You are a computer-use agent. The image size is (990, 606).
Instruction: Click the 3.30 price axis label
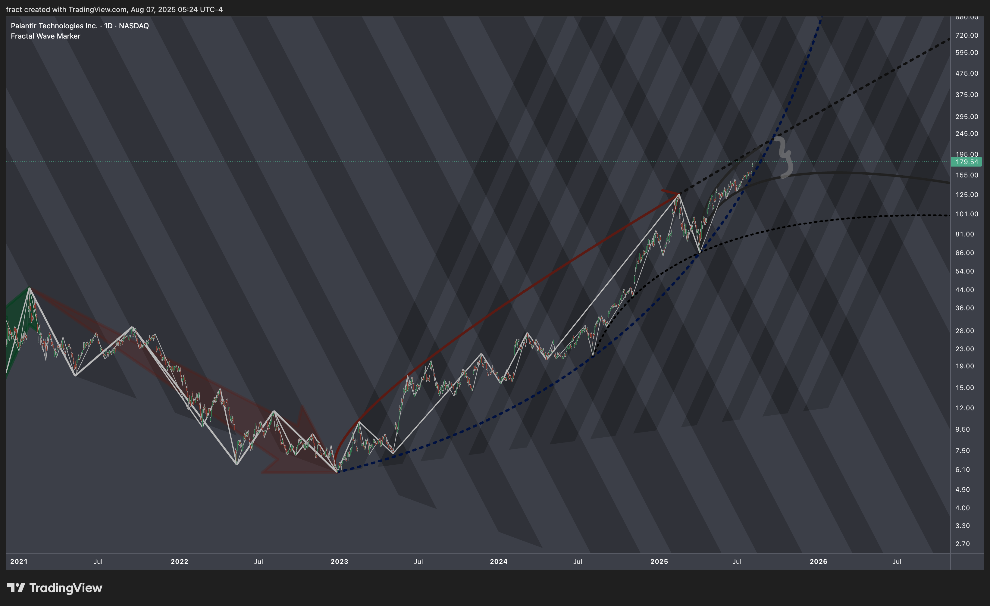[x=963, y=526]
